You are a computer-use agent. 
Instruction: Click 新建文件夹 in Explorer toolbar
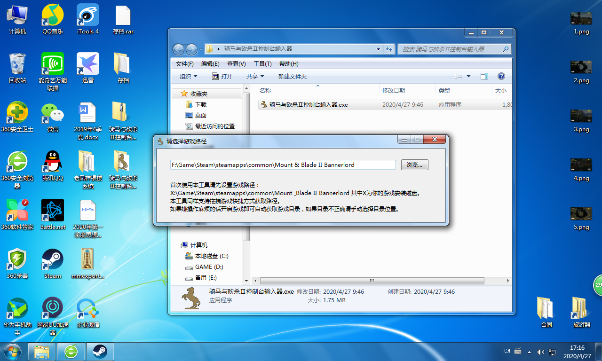[x=292, y=76]
